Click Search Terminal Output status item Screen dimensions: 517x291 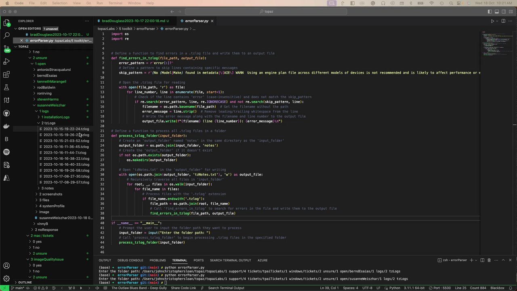tap(226, 288)
